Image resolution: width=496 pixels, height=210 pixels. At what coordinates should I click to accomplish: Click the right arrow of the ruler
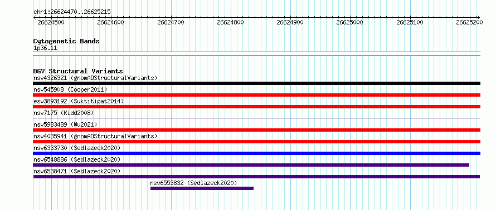coord(478,18)
